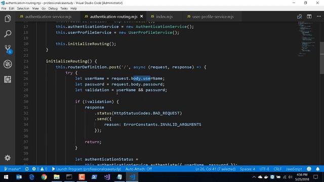Open the Tasks menu
This screenshot has height=182, width=324.
point(64,9)
